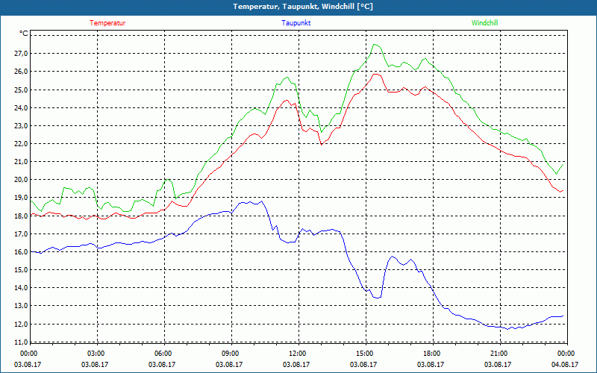The image size is (597, 373).
Task: Click the 22,0 y-axis value
Action: coord(21,144)
